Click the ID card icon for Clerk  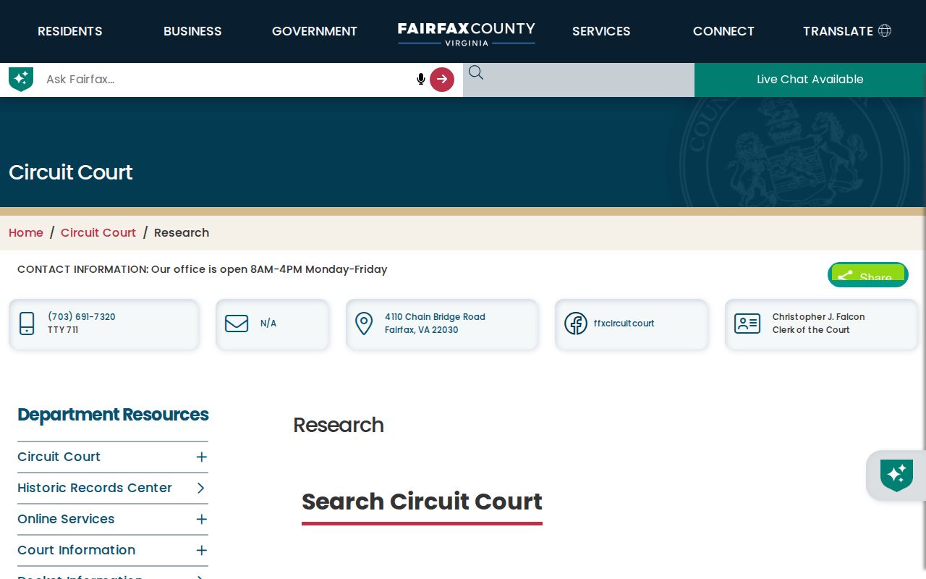tap(747, 324)
